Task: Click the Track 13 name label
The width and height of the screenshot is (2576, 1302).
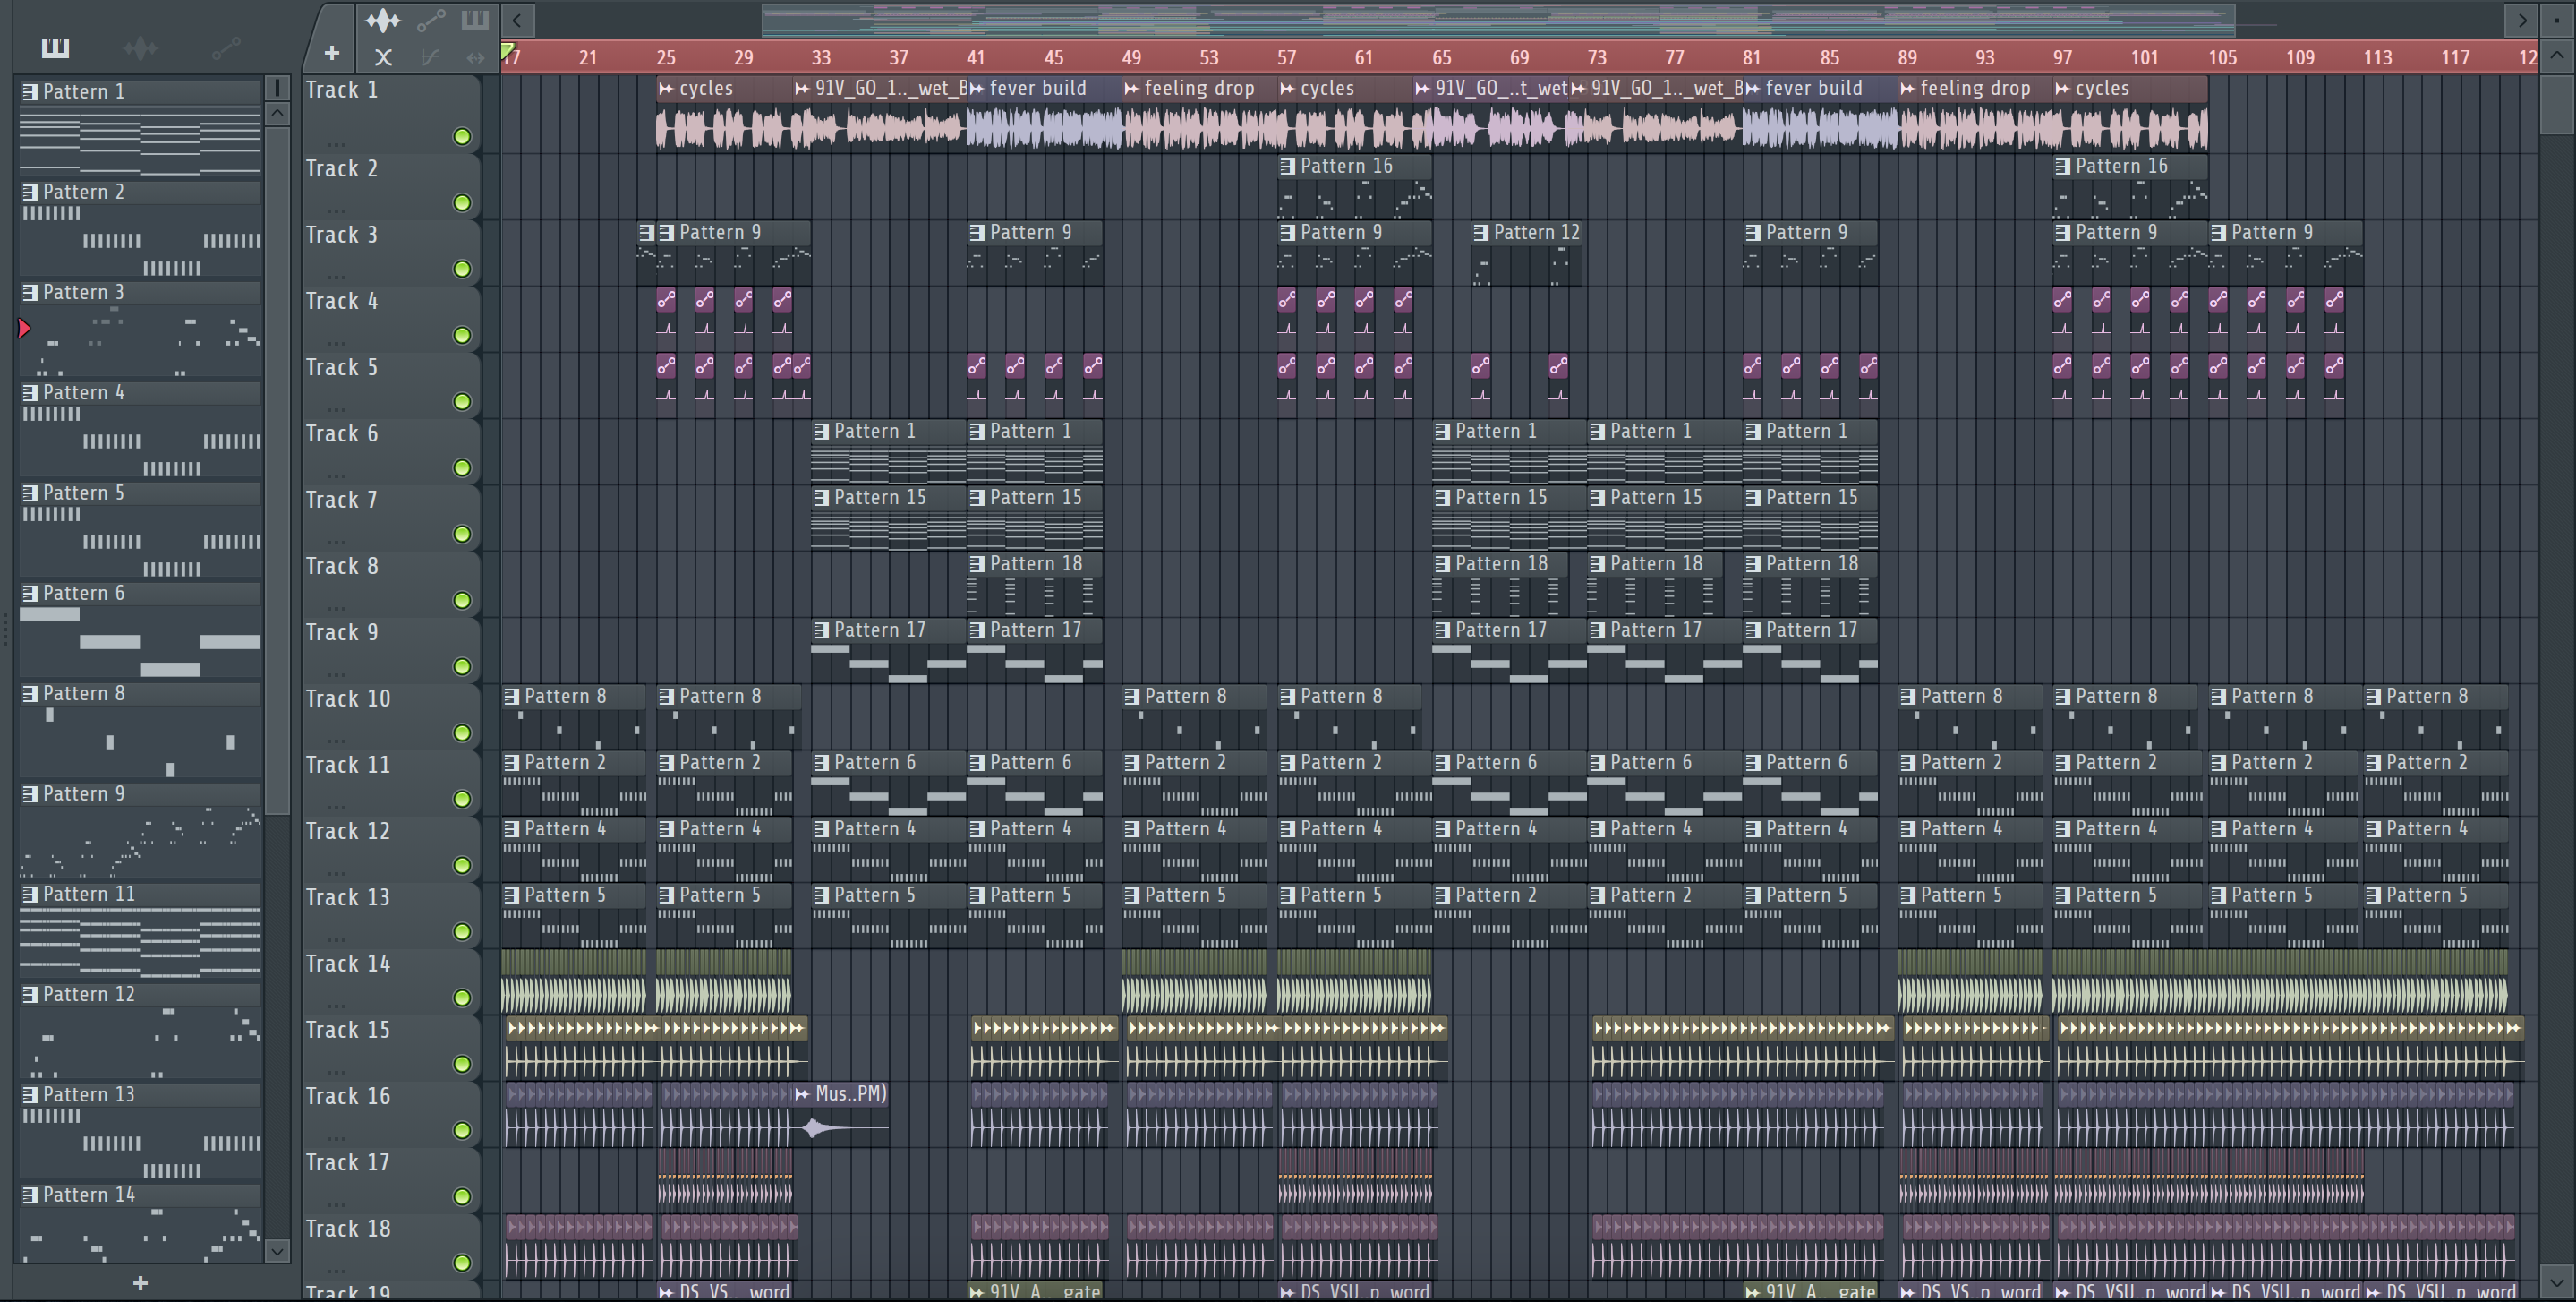Action: 348,897
